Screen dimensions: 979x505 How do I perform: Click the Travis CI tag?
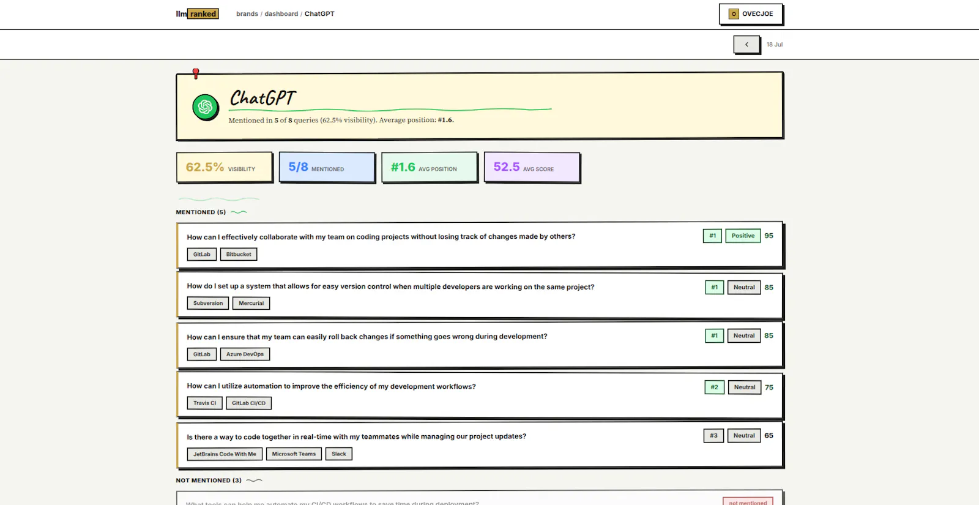tap(204, 403)
